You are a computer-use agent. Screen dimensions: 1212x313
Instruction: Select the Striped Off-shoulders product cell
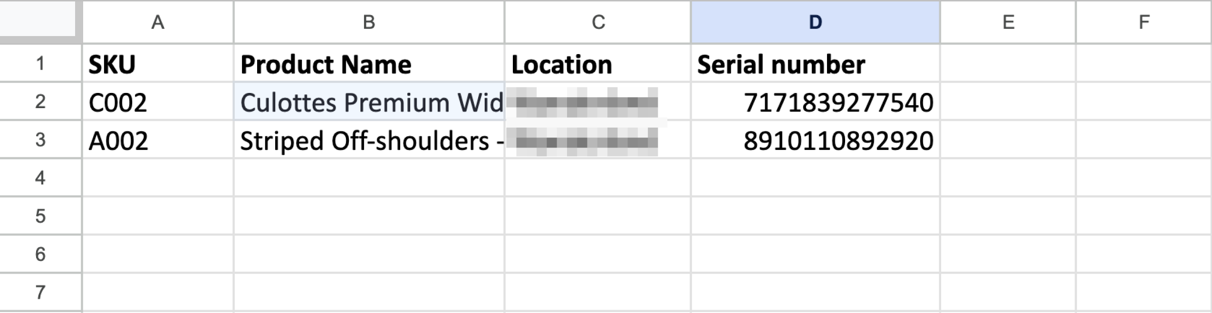(x=369, y=140)
